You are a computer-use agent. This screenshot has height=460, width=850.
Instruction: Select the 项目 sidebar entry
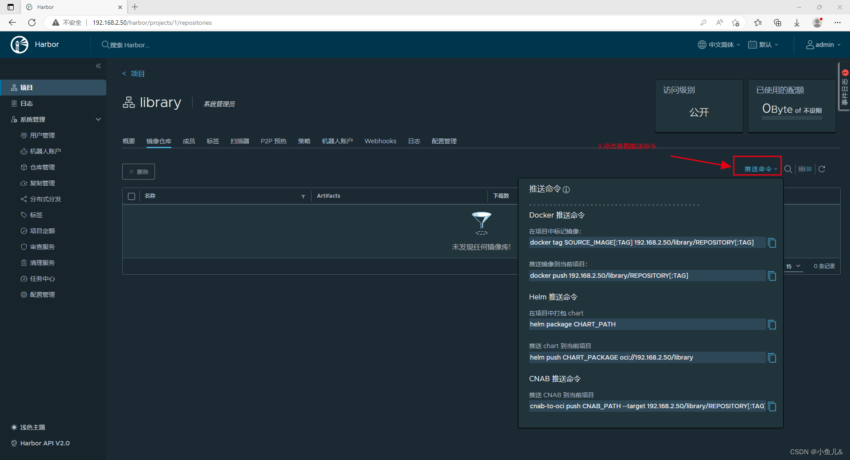point(53,88)
